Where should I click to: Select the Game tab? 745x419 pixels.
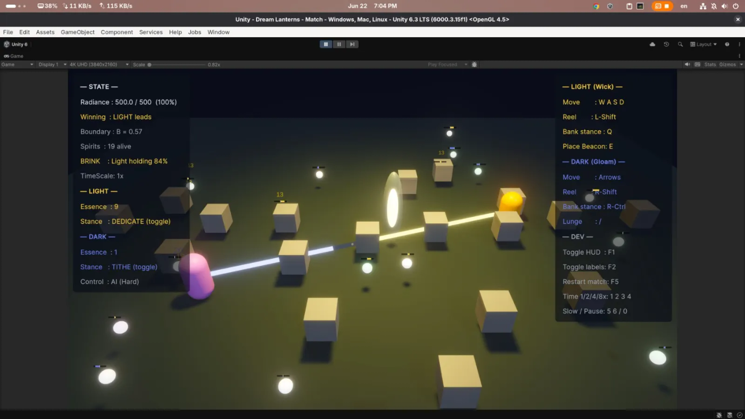13,56
